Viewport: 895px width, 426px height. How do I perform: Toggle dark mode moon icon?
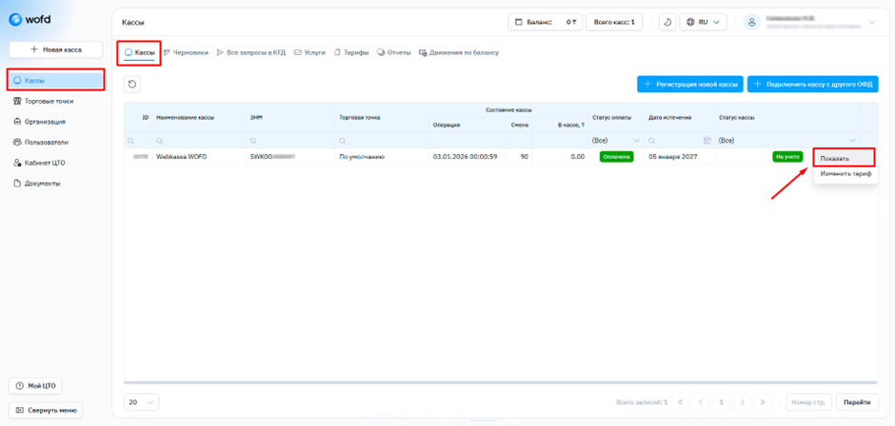pyautogui.click(x=667, y=22)
